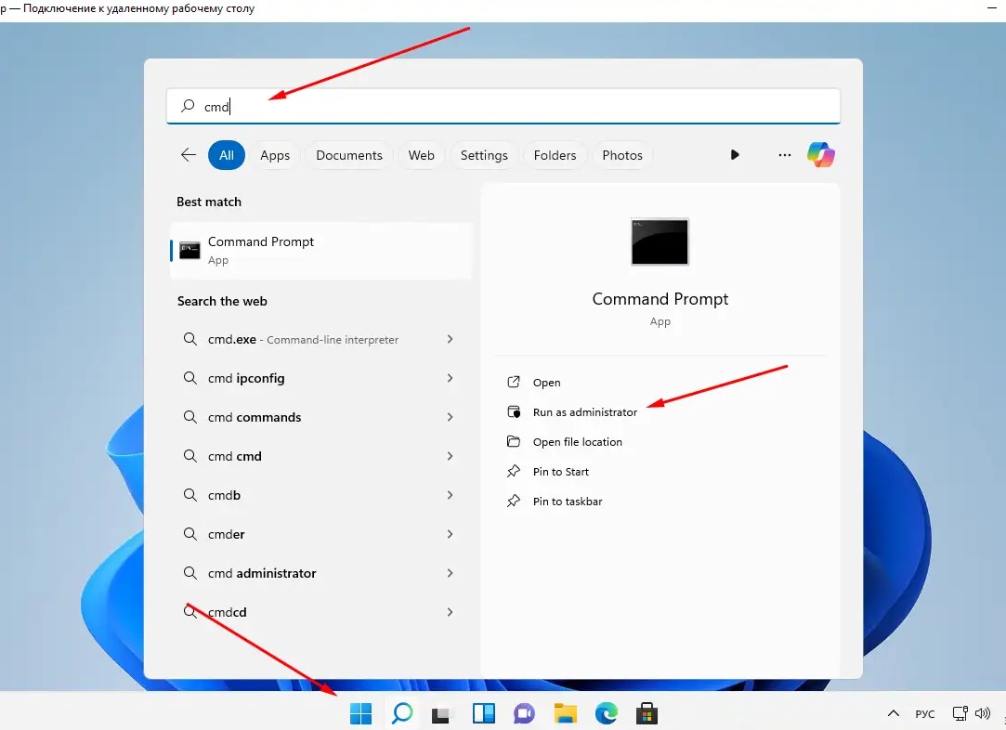Expand the chevron beside cmder
Image resolution: width=1006 pixels, height=730 pixels.
coord(450,534)
